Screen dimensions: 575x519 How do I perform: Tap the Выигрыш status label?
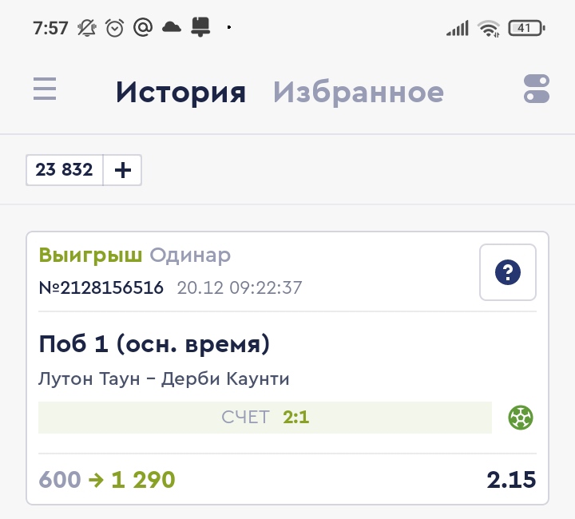point(90,256)
